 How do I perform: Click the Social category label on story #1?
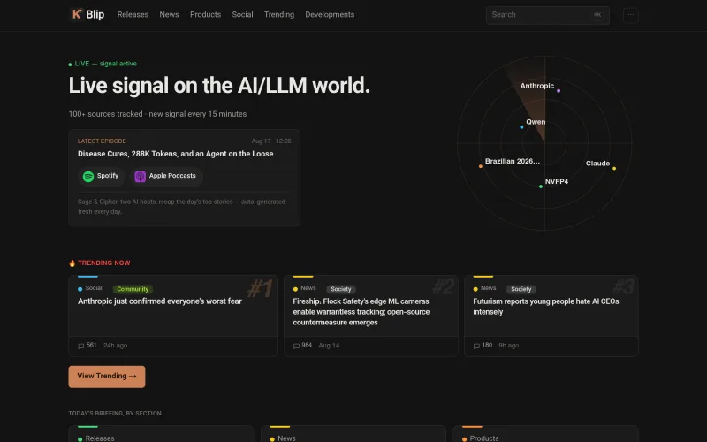(94, 288)
